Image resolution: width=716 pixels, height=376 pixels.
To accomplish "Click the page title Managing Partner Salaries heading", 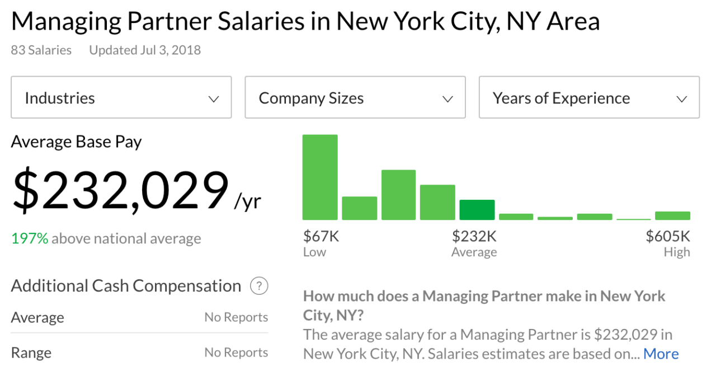I will [306, 21].
